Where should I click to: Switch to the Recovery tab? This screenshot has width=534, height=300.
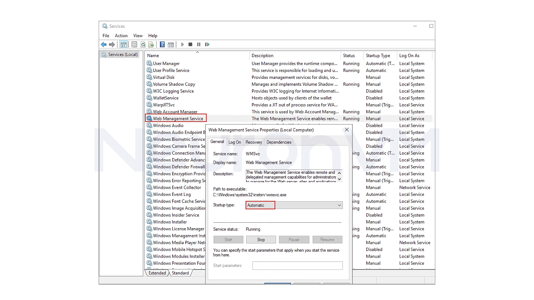253,142
